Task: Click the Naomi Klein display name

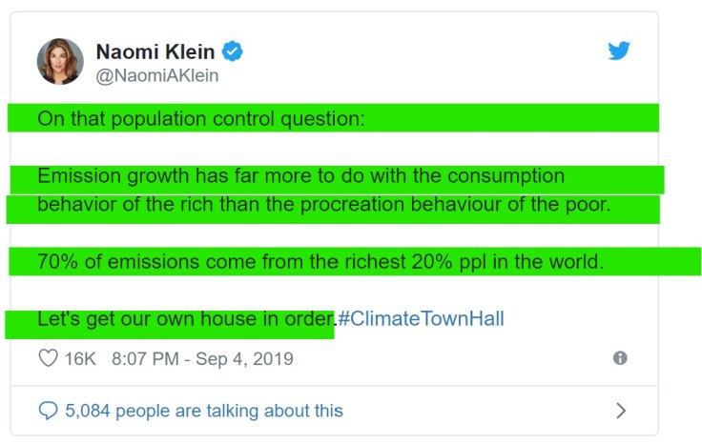Action: tap(156, 50)
